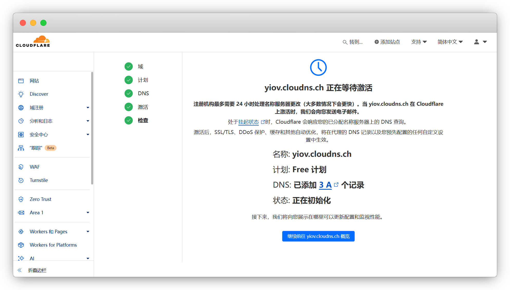Click the sidebar vertical scrollbar
The height and width of the screenshot is (290, 510).
click(x=92, y=128)
